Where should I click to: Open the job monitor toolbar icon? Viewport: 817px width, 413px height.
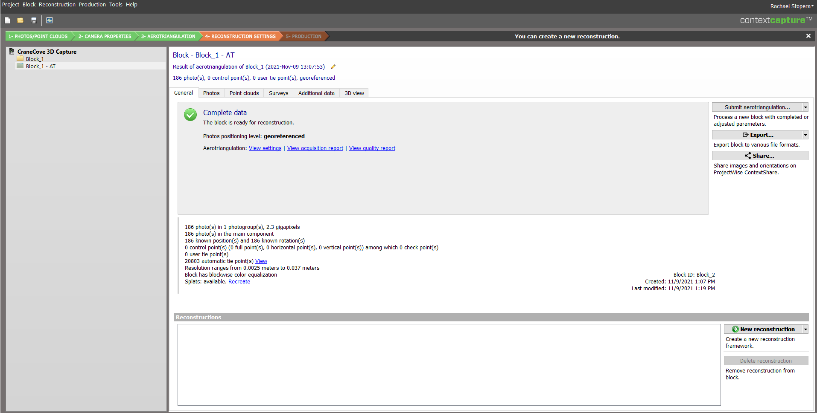pyautogui.click(x=50, y=20)
